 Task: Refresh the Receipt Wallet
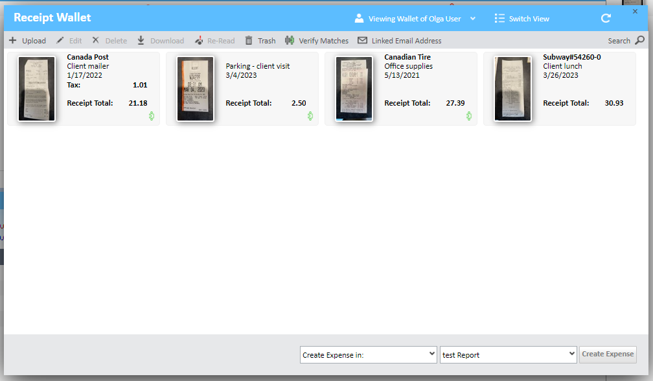pos(606,19)
